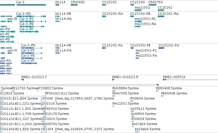Select the CG15260-RB transcript

[x=132, y=16]
